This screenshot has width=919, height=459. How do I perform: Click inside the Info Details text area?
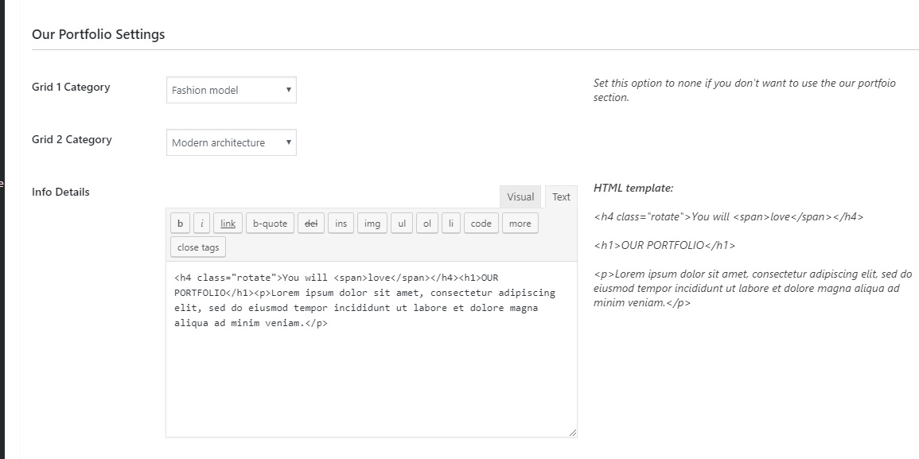(x=372, y=349)
